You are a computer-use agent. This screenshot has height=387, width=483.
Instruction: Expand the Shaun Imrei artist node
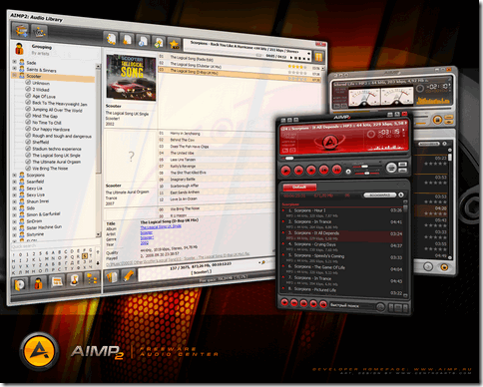pos(14,201)
